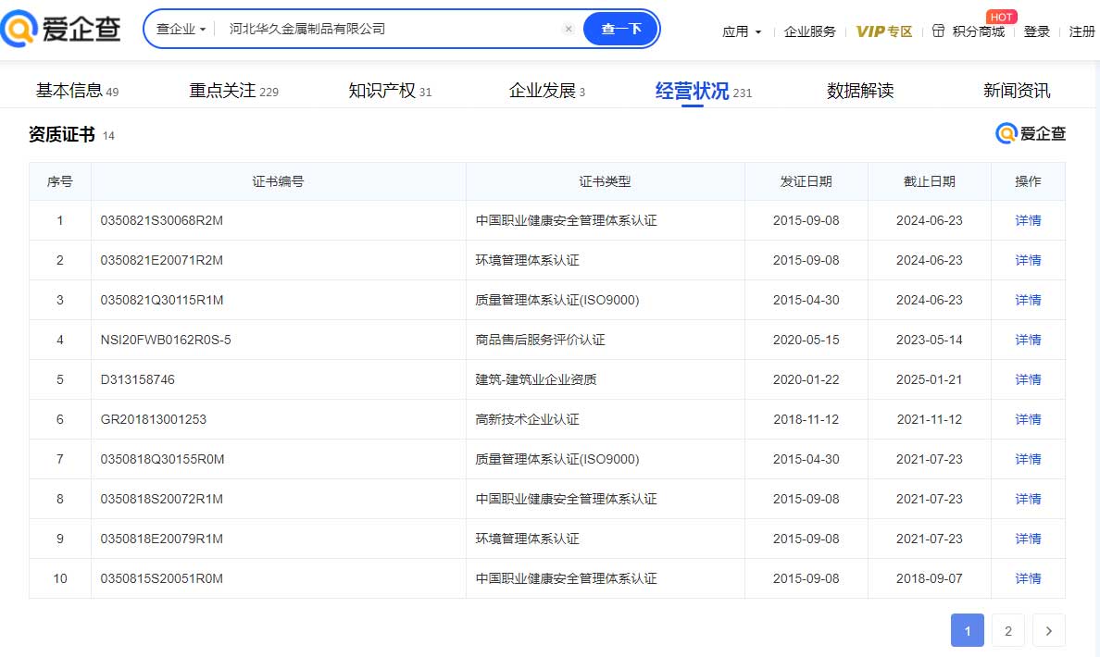The width and height of the screenshot is (1100, 657).
Task: Click the 爱企查 logo in header
Action: tap(62, 30)
